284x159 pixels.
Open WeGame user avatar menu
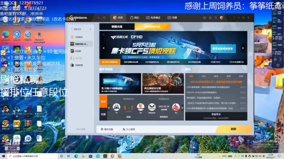222,17
